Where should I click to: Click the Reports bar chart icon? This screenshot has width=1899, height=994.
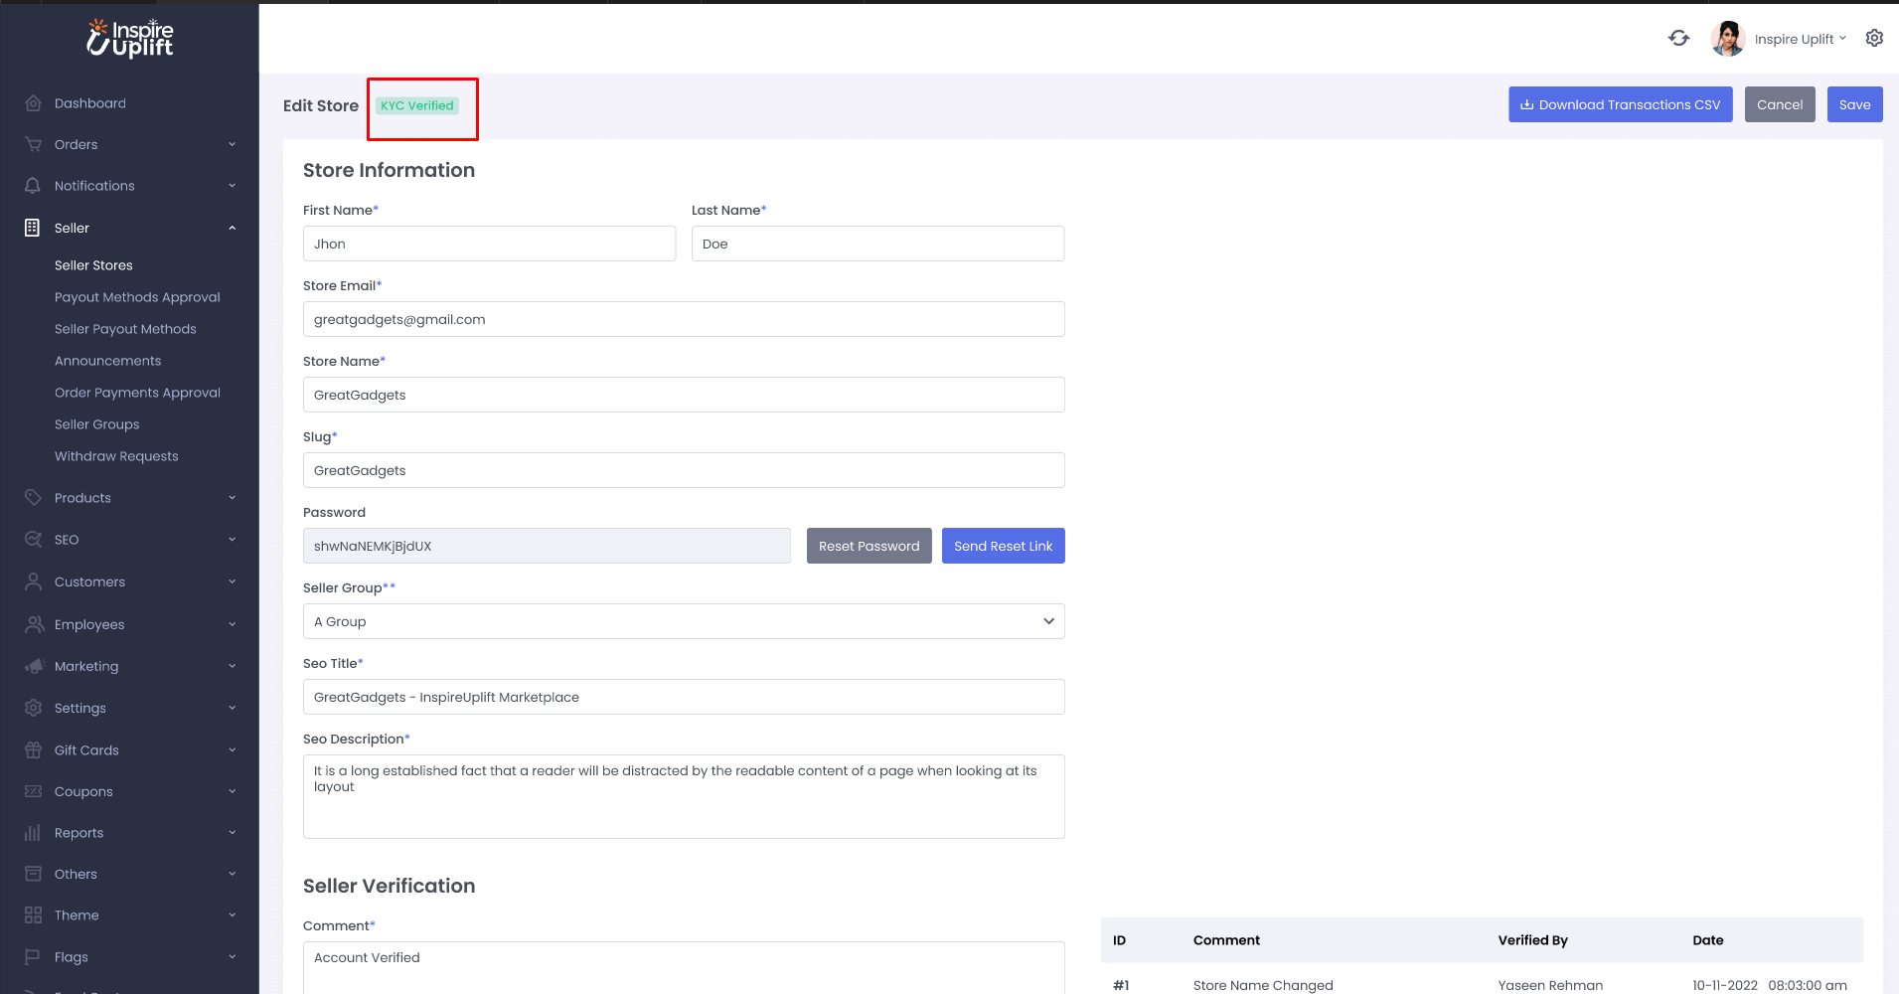point(33,833)
